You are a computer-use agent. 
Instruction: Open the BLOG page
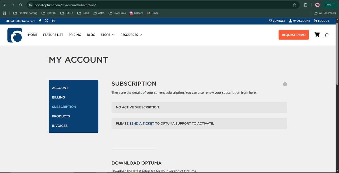[x=91, y=35]
